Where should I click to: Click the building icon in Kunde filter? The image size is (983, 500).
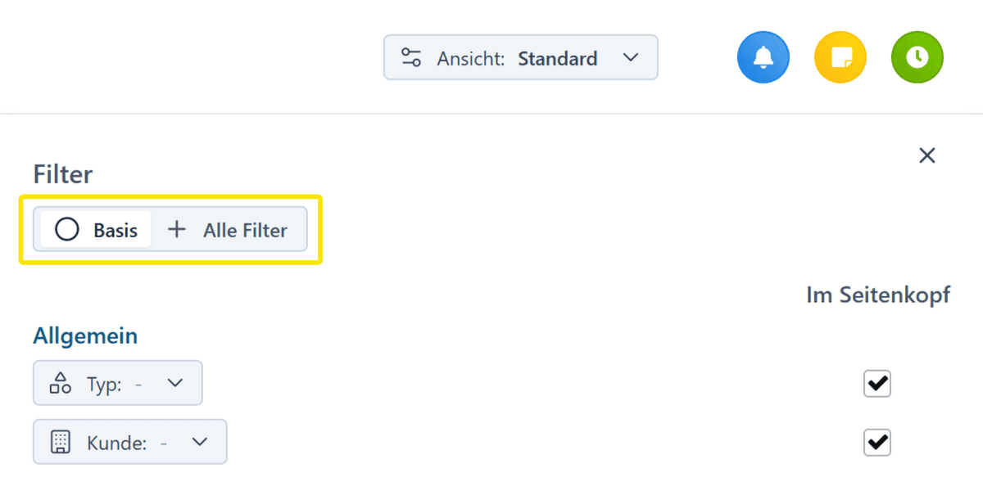click(61, 443)
